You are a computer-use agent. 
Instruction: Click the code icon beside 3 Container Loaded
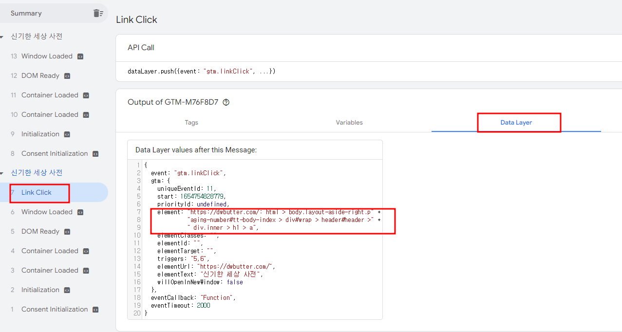tap(86, 271)
